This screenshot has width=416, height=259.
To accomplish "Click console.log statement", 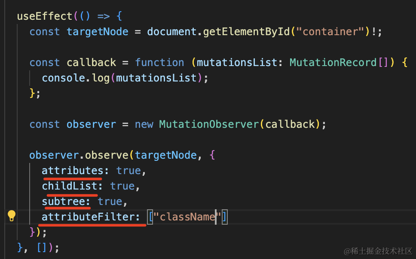I will tap(125, 78).
